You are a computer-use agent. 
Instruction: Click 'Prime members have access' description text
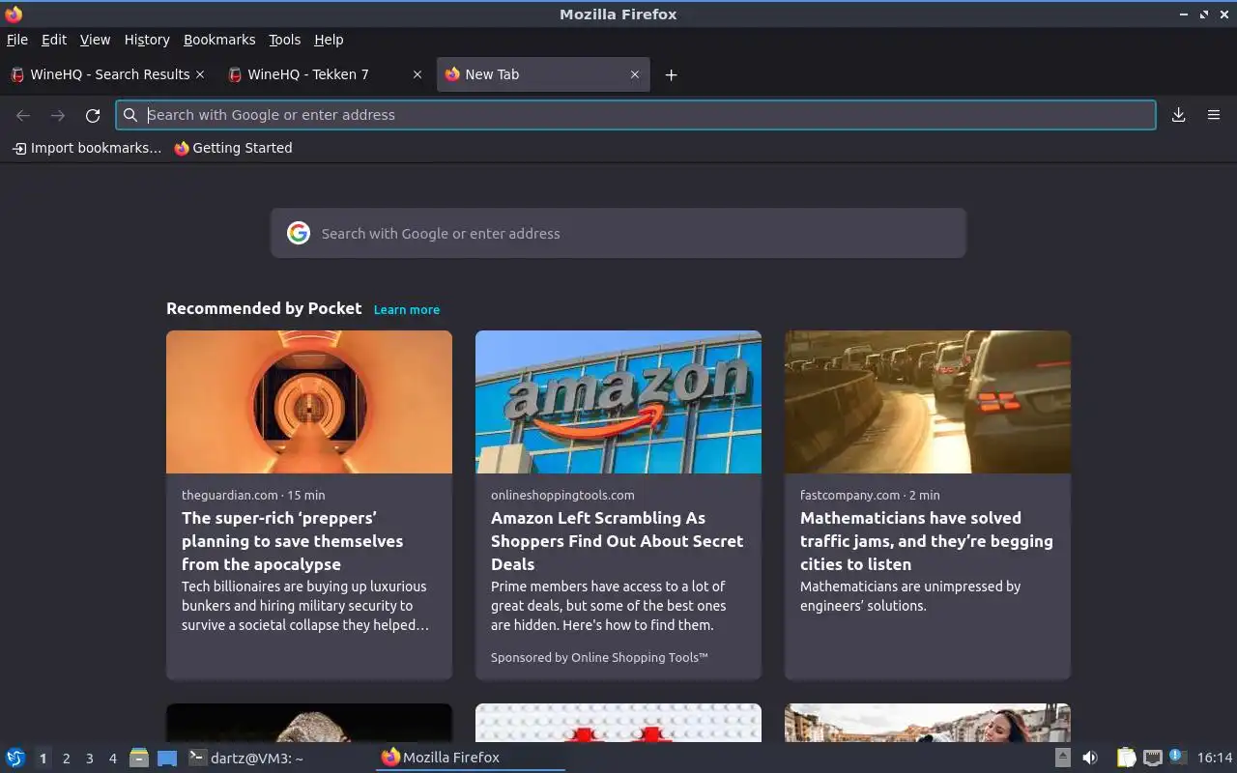coord(608,606)
